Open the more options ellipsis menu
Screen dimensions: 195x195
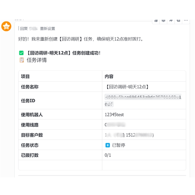coord(186,20)
